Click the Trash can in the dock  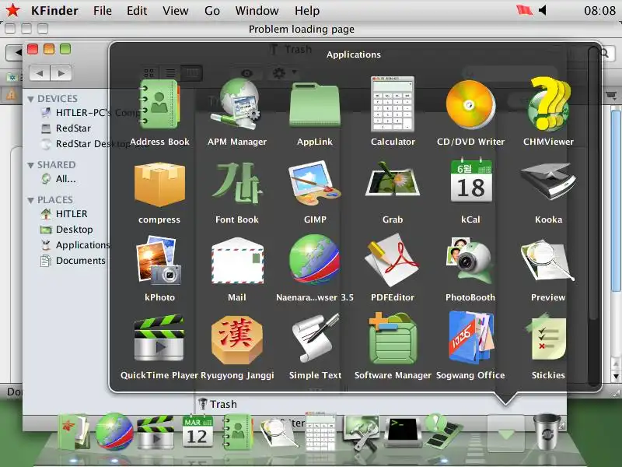(x=547, y=432)
